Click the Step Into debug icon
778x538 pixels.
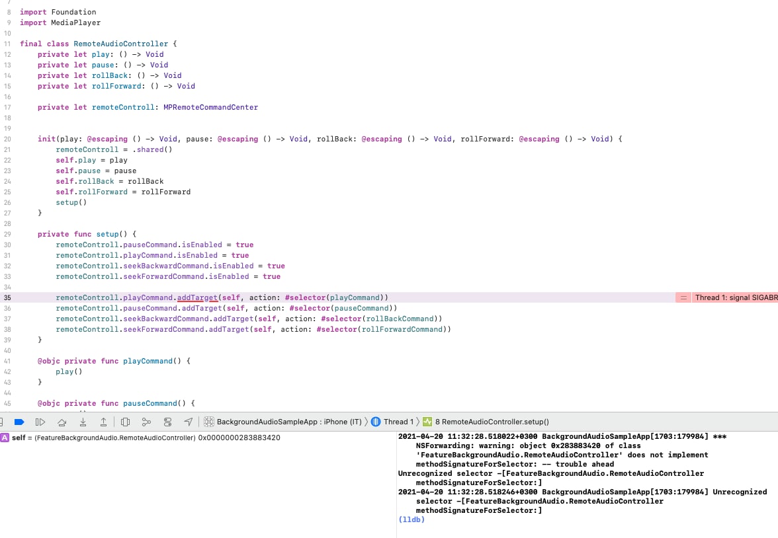(x=83, y=422)
